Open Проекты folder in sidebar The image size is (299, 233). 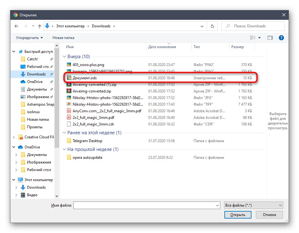click(x=31, y=127)
